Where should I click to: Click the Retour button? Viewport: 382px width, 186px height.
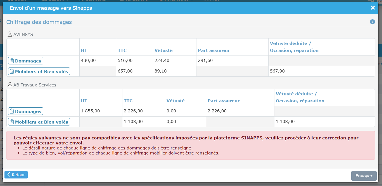tap(16, 175)
